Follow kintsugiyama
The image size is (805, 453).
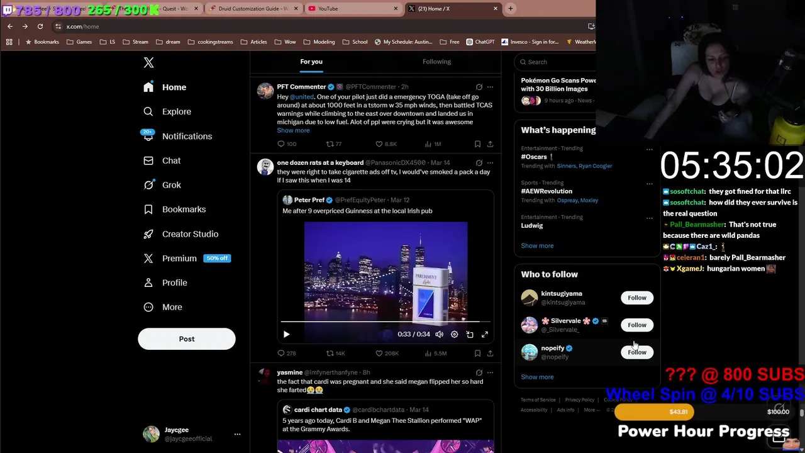636,298
